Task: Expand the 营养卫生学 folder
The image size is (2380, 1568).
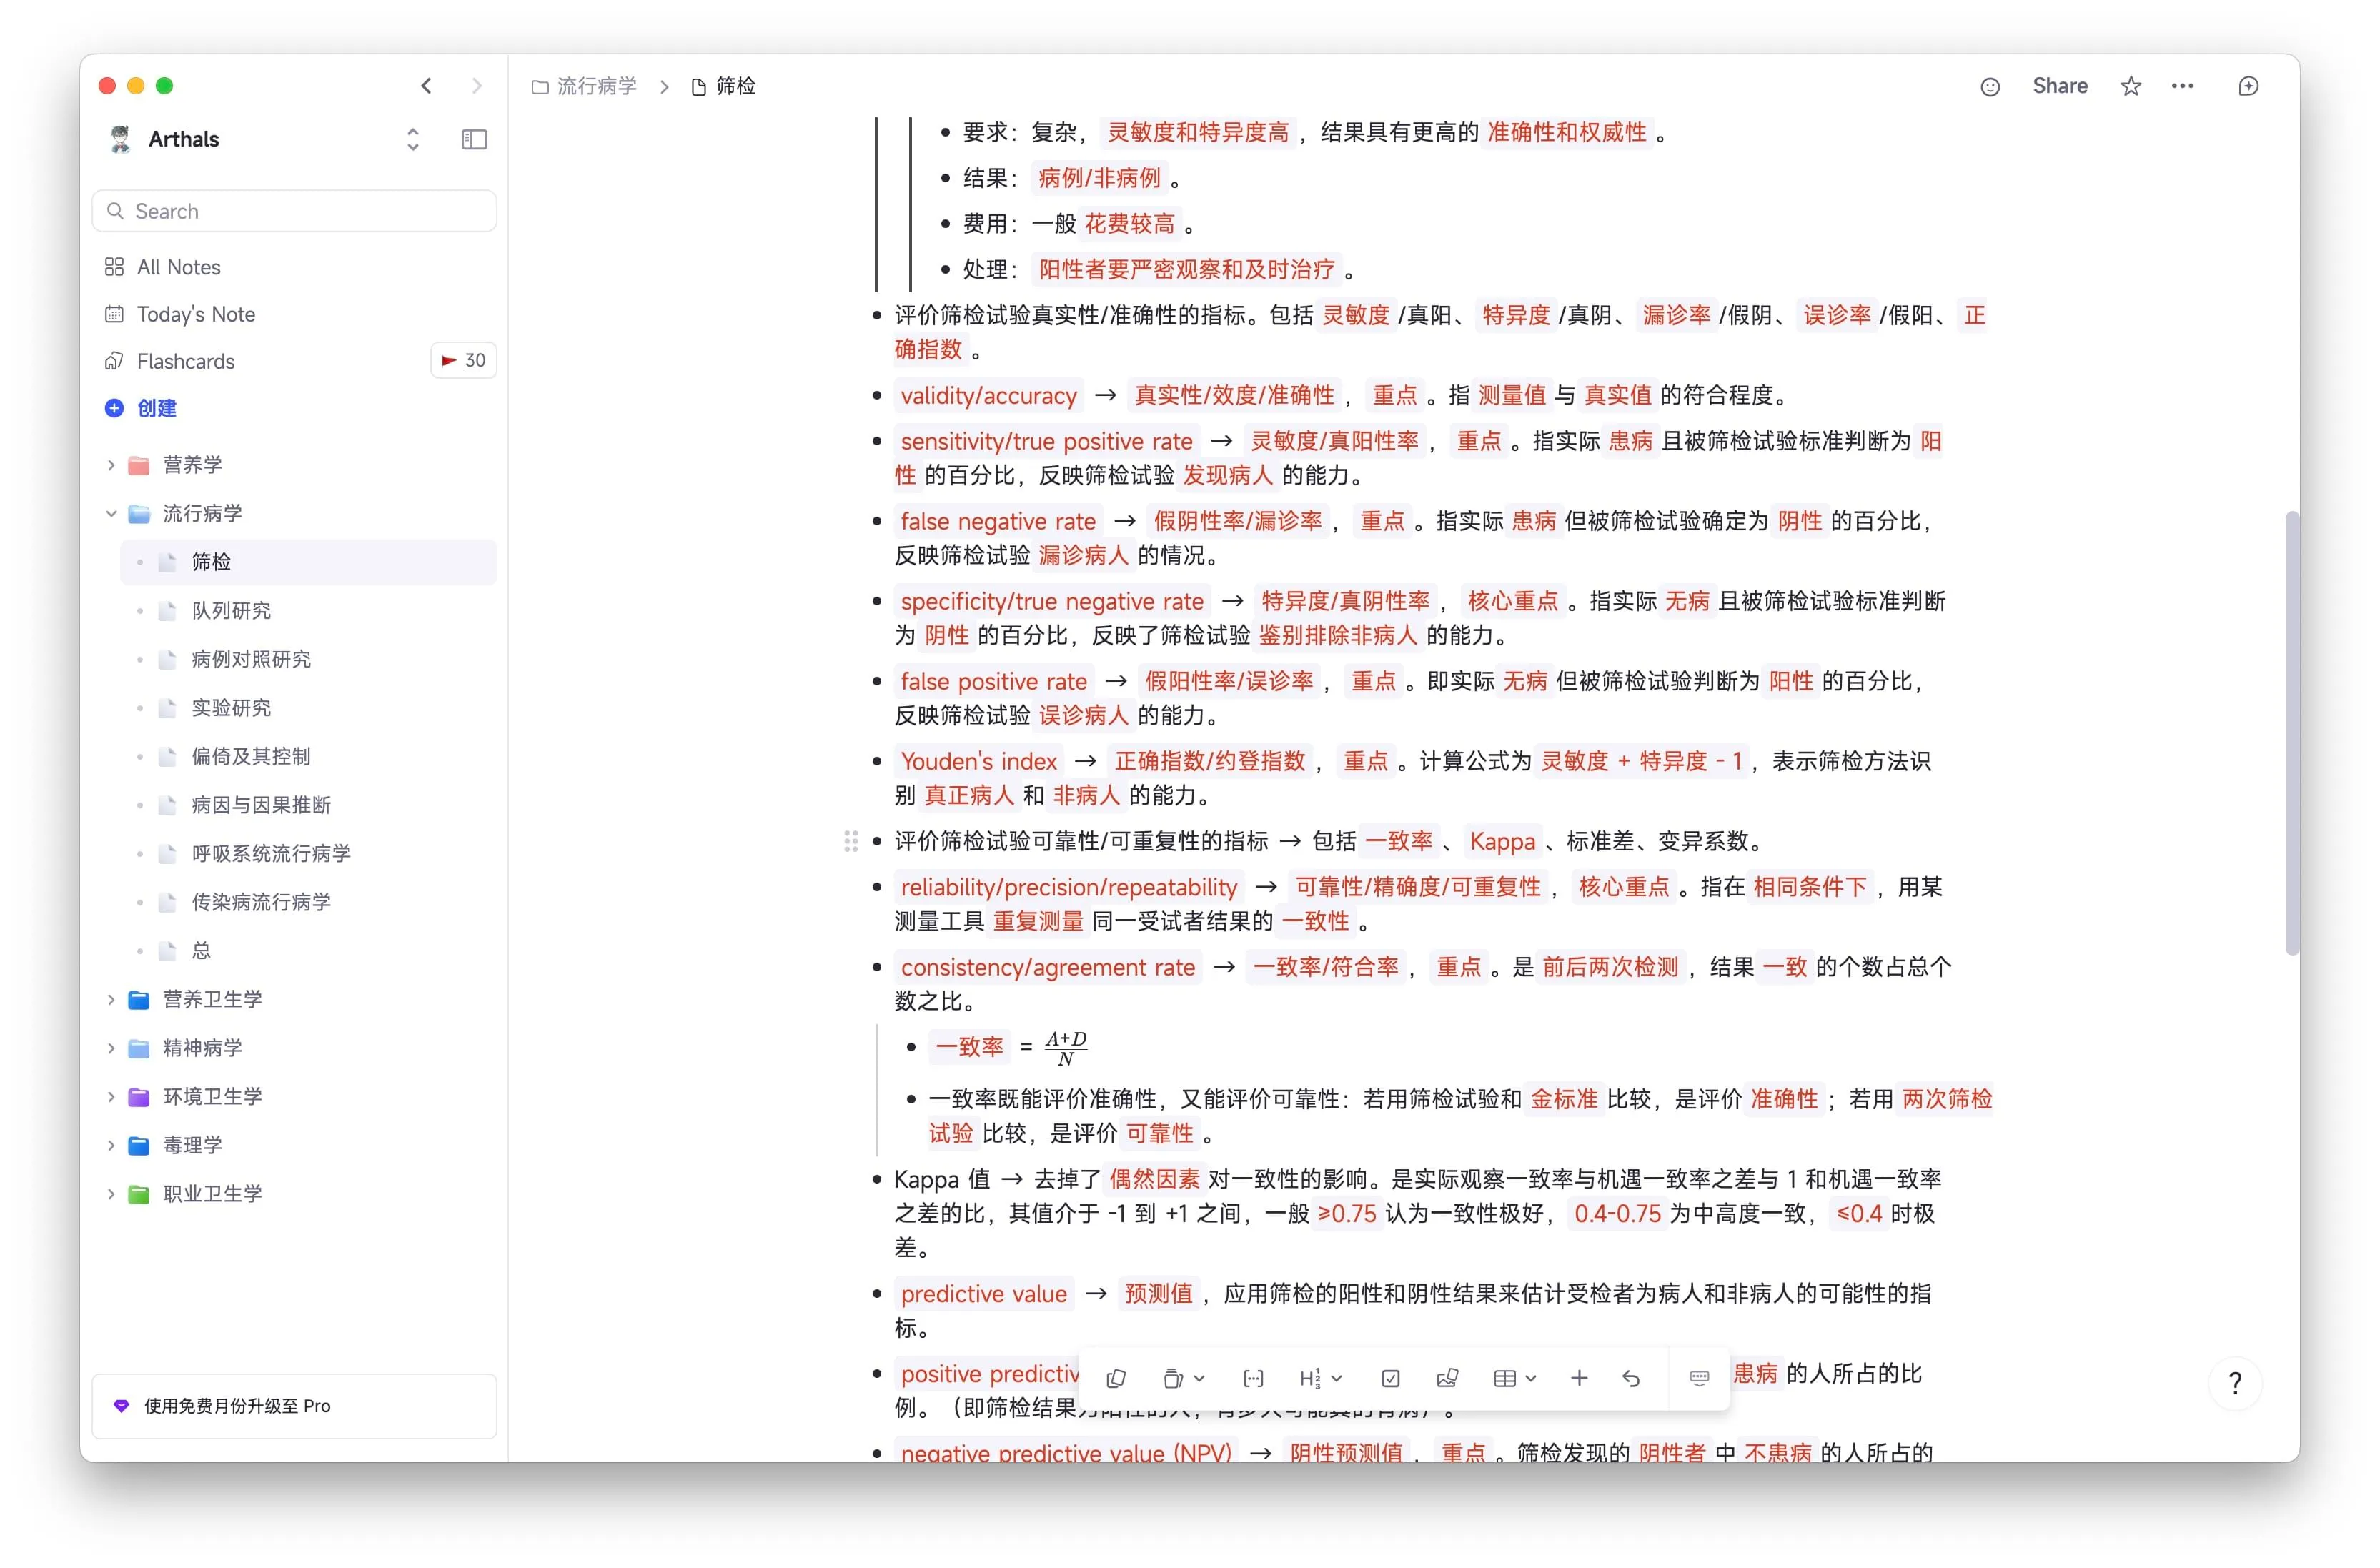Action: click(x=111, y=1000)
